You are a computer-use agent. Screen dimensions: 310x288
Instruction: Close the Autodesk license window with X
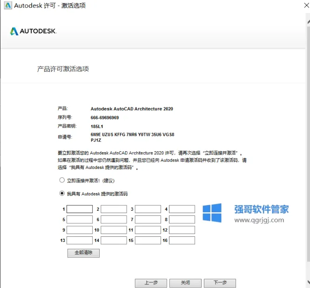click(x=306, y=5)
